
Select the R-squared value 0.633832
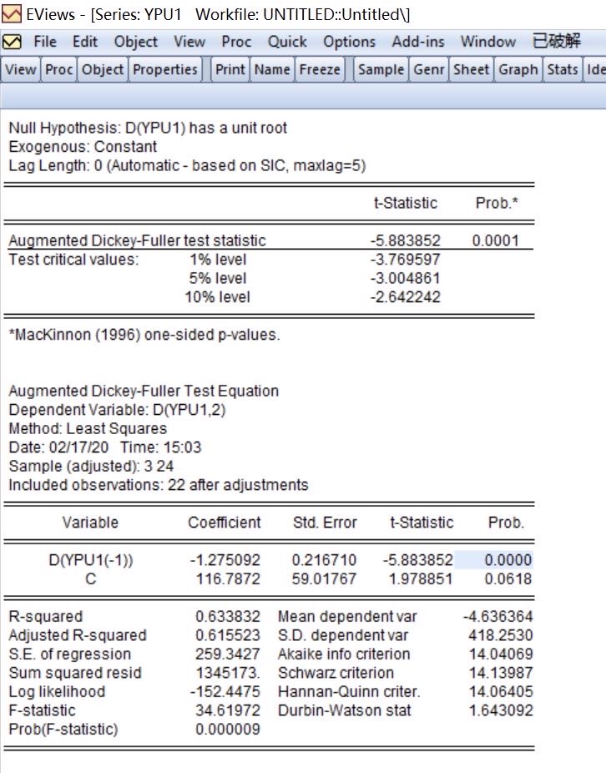click(228, 616)
